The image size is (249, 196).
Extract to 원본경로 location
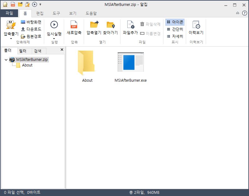(31, 36)
